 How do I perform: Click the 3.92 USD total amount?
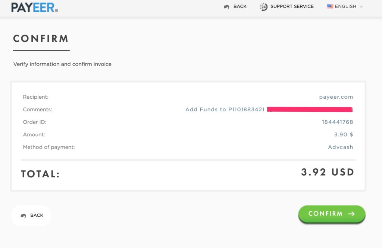(x=328, y=172)
